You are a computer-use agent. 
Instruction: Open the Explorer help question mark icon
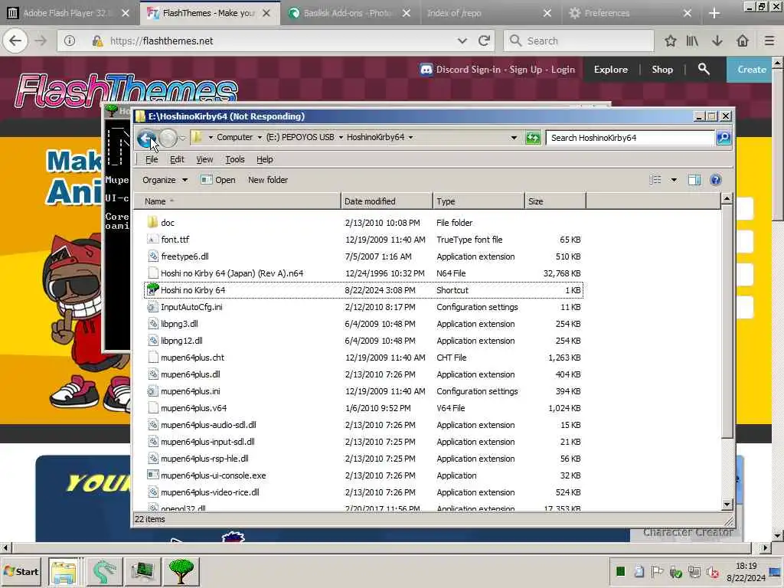click(716, 180)
